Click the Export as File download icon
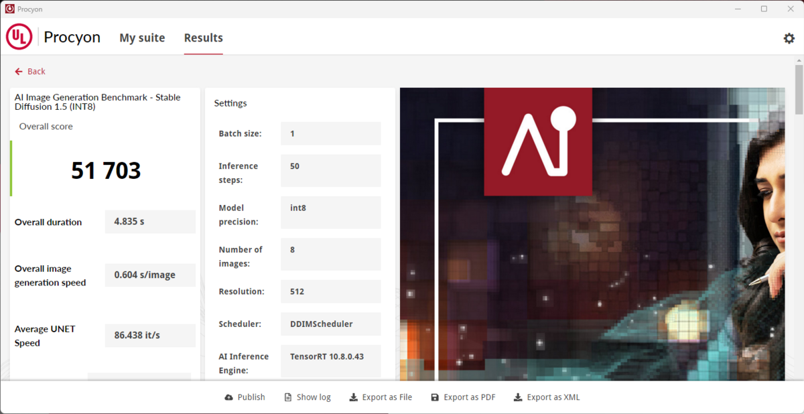This screenshot has height=414, width=804. (x=353, y=397)
